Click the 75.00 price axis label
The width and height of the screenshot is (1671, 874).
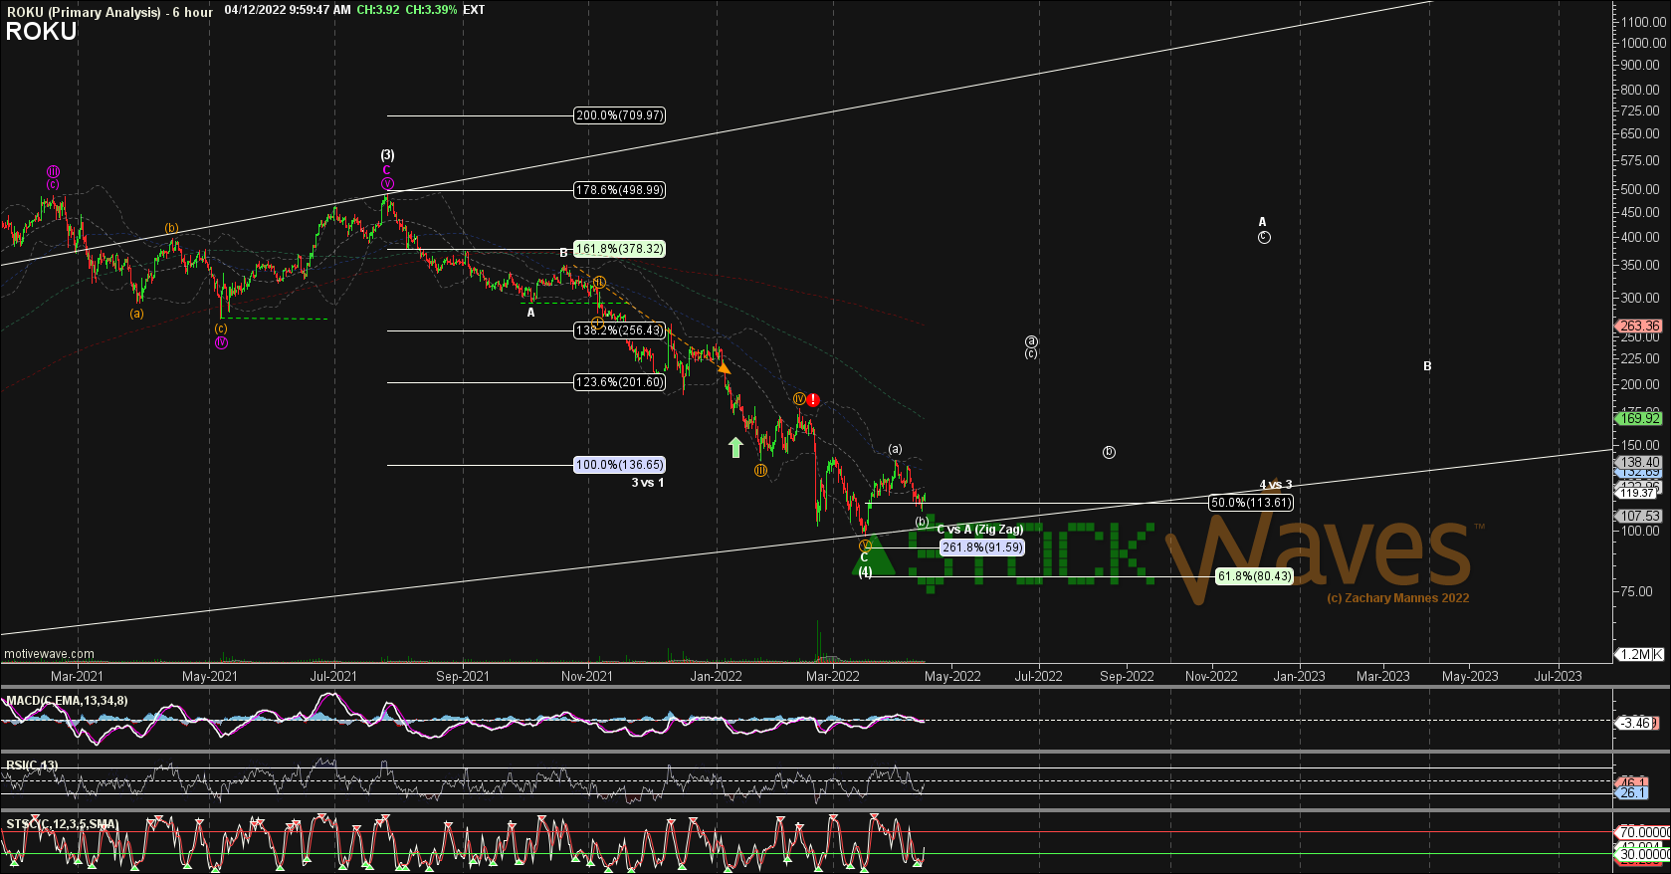click(x=1637, y=591)
